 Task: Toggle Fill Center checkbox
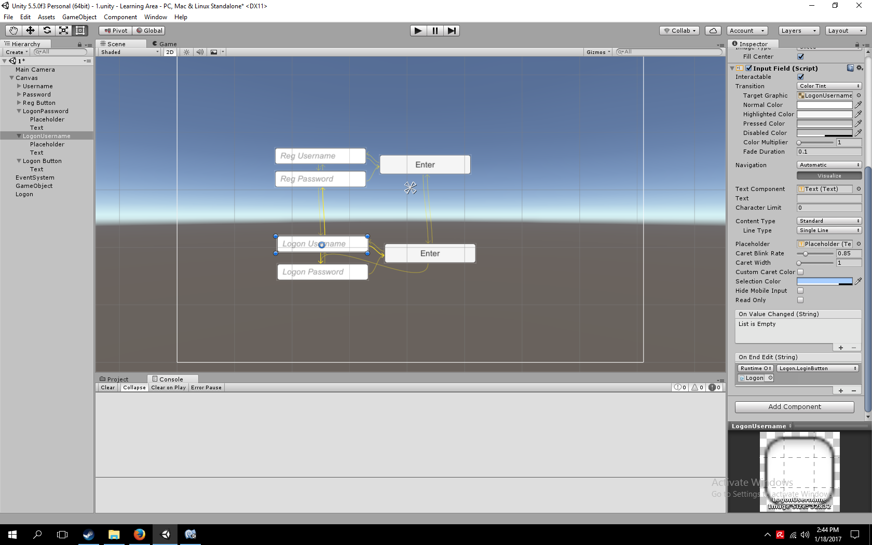(800, 57)
